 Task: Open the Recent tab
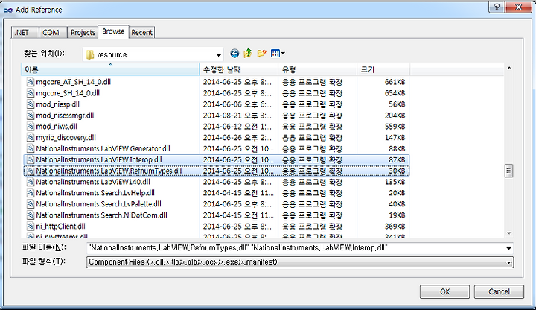pyautogui.click(x=142, y=33)
